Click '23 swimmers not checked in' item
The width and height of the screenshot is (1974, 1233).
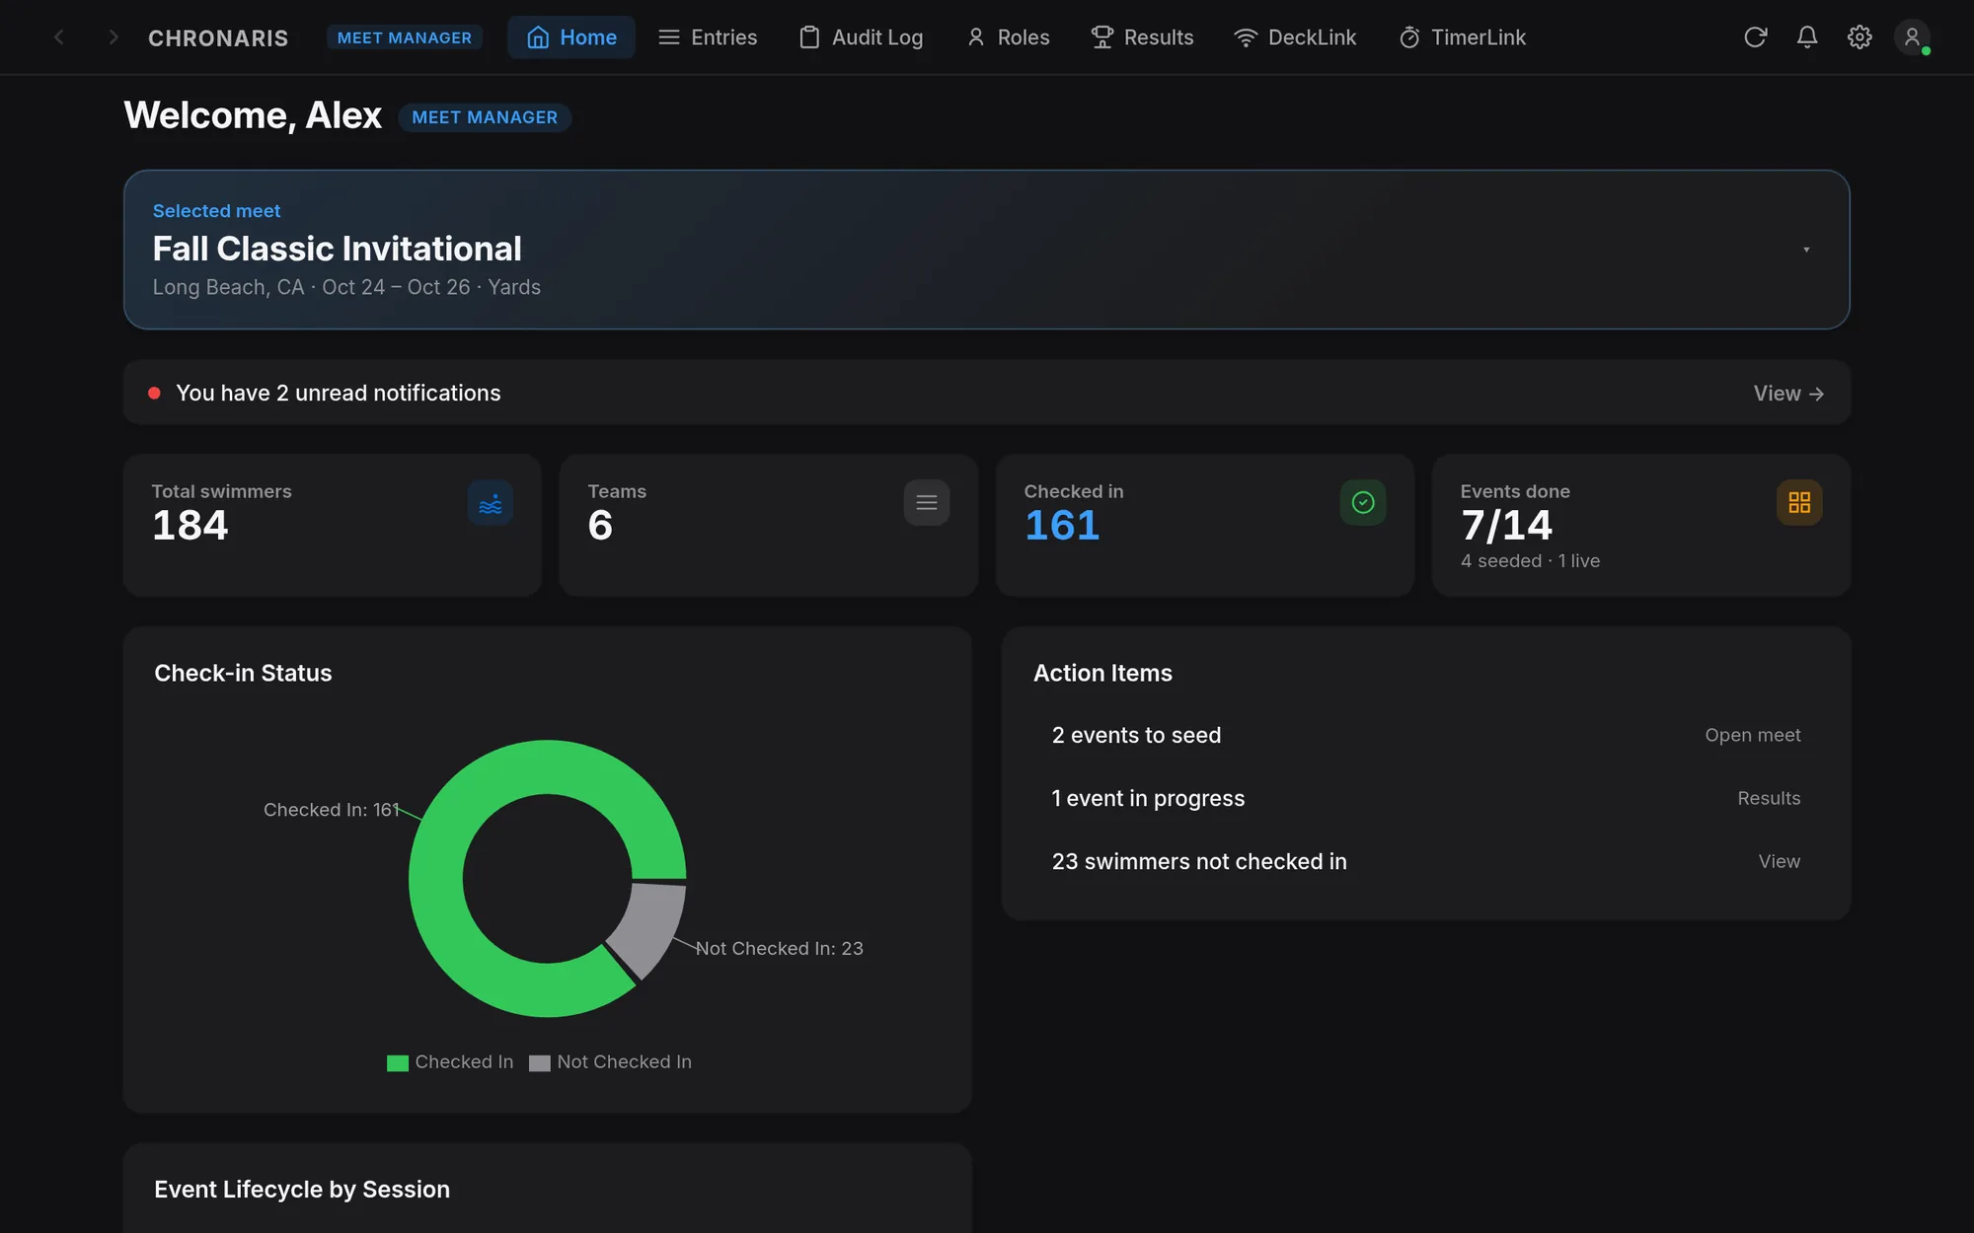pos(1199,861)
